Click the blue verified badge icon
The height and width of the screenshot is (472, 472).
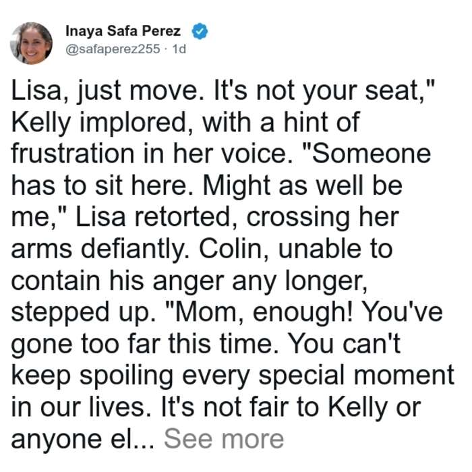point(200,31)
